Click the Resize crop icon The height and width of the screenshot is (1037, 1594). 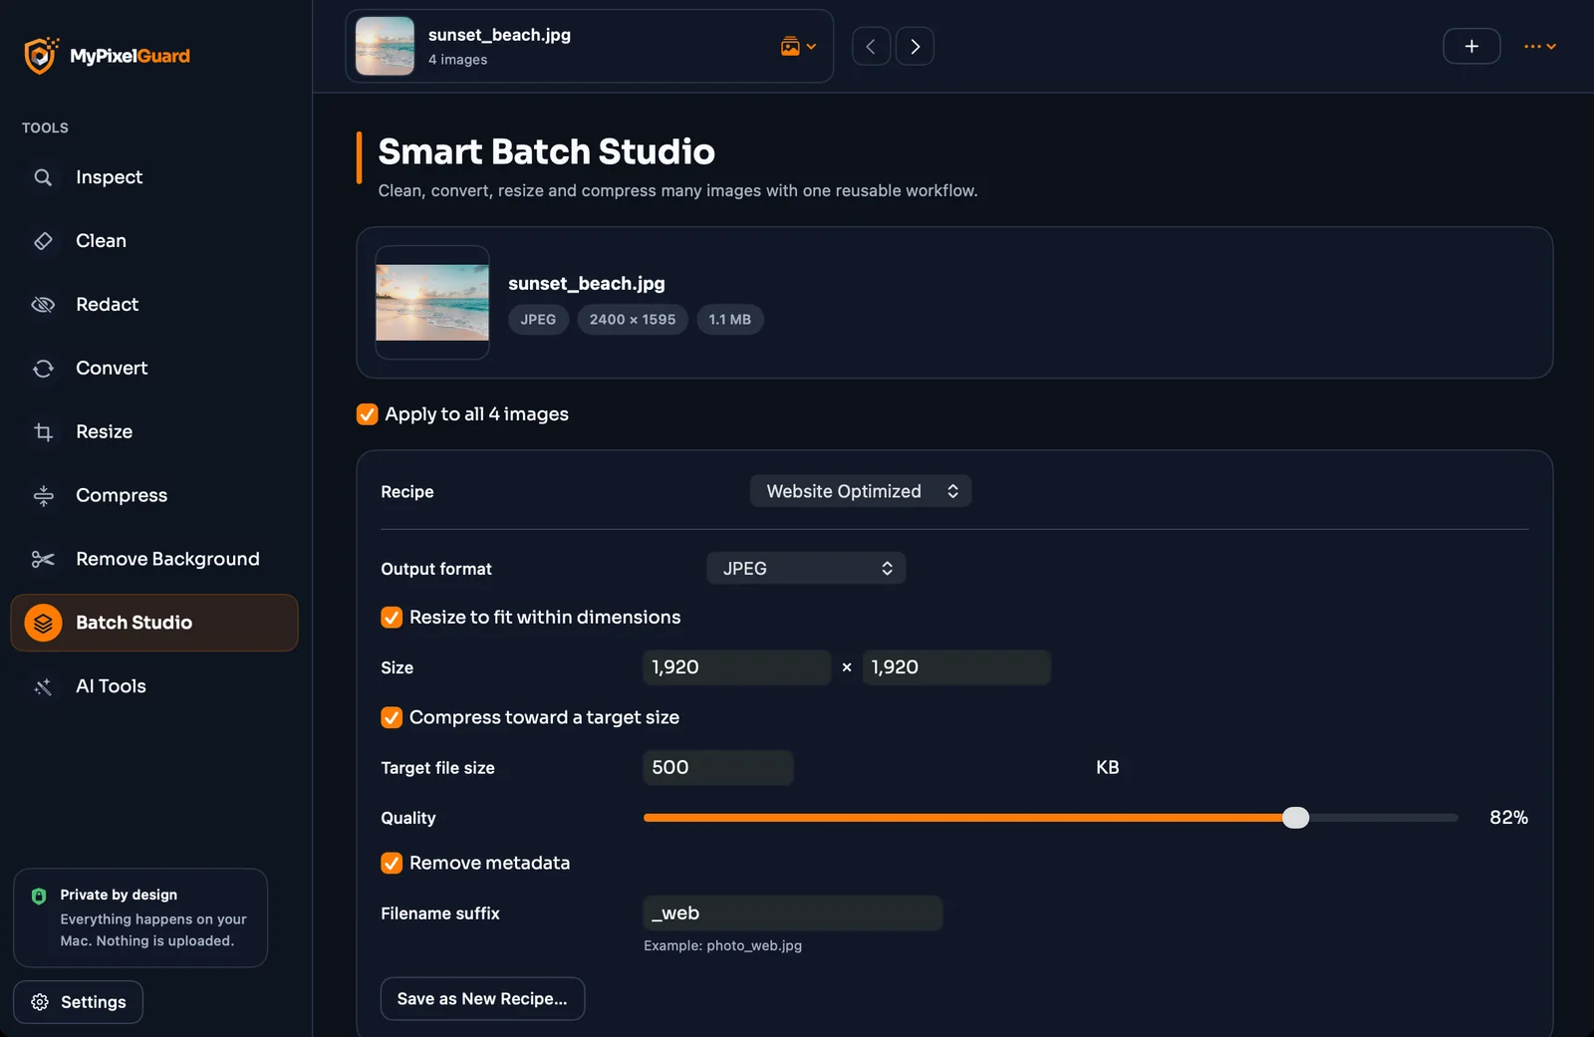click(x=43, y=432)
